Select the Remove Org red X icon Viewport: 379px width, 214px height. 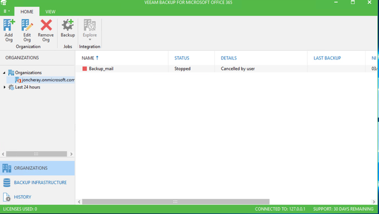pos(46,25)
